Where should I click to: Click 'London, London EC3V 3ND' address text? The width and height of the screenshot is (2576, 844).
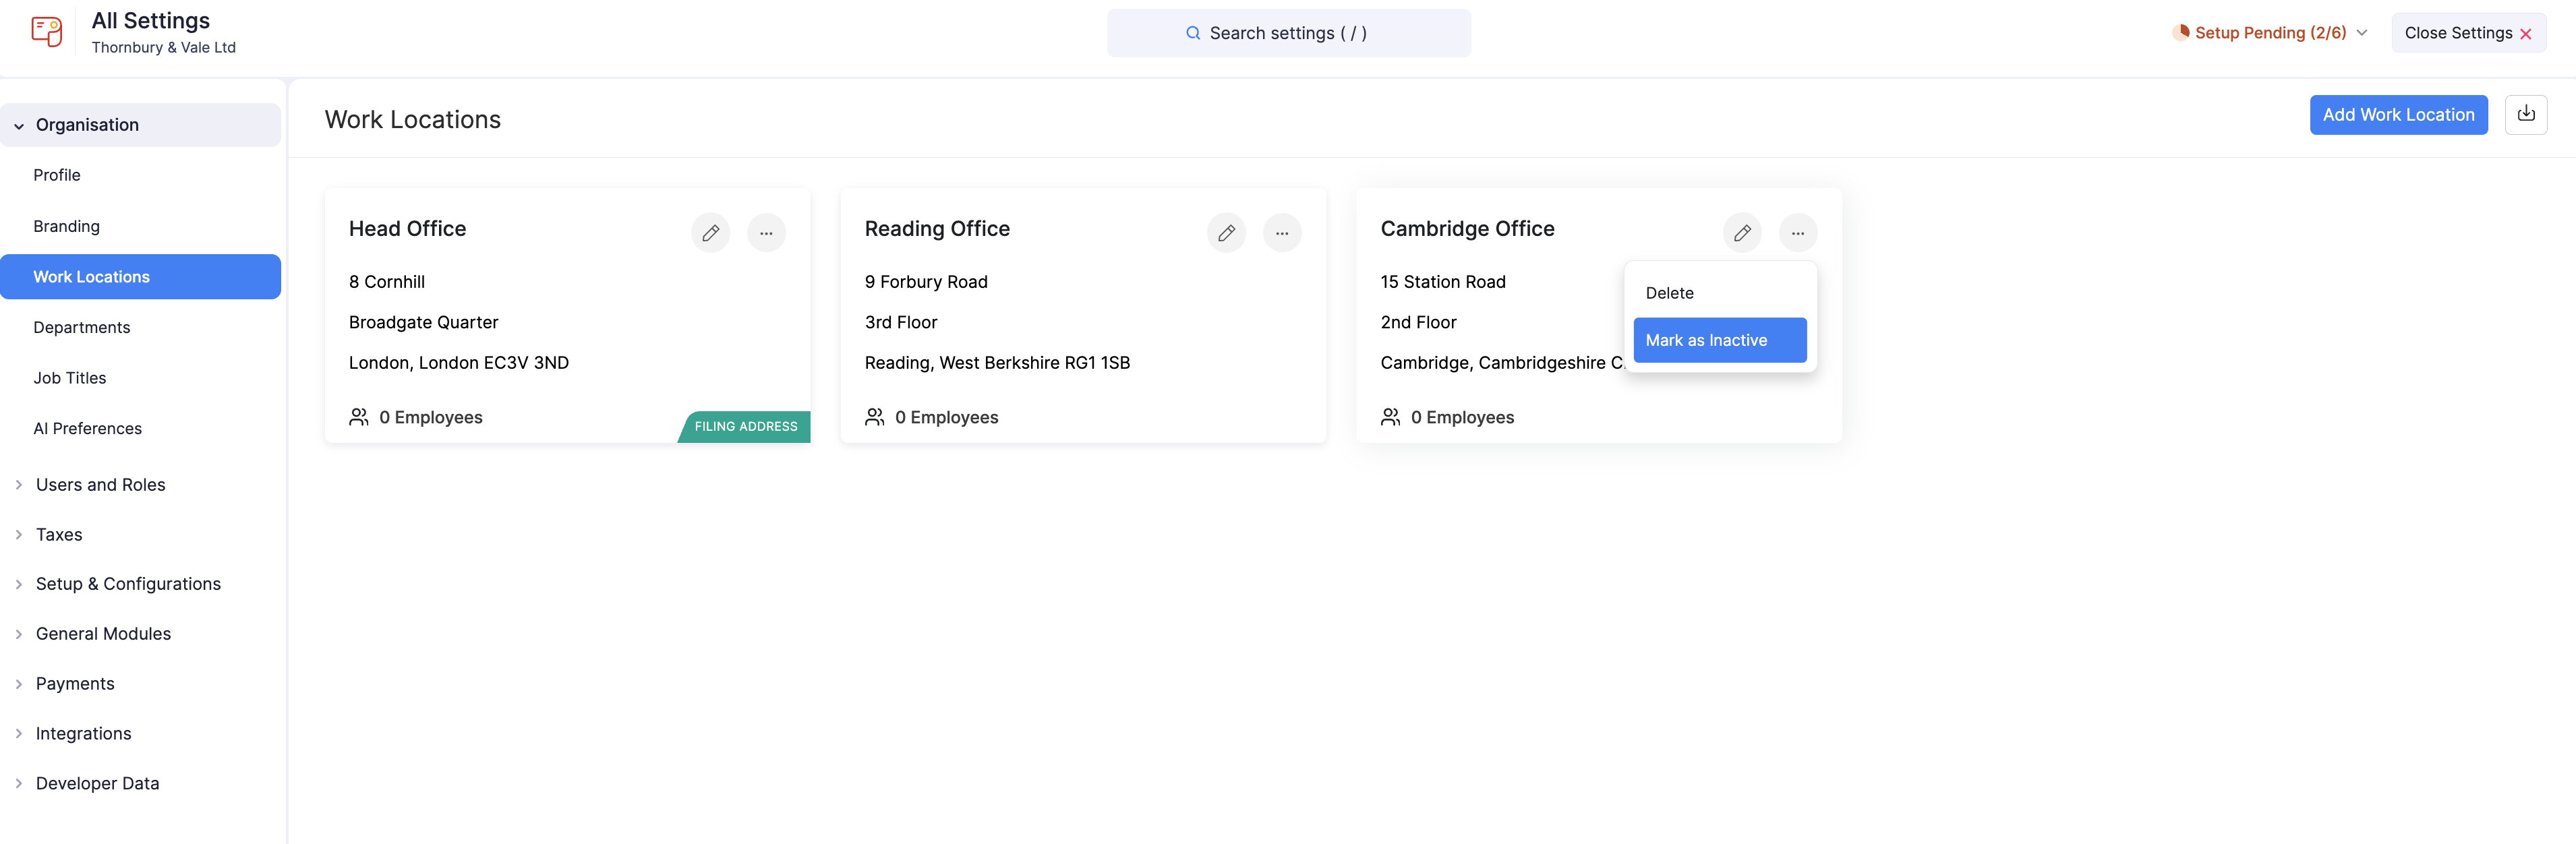(x=458, y=363)
